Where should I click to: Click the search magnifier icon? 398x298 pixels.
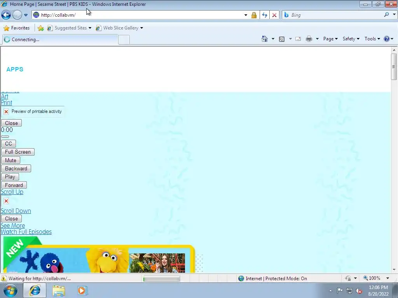(x=386, y=15)
